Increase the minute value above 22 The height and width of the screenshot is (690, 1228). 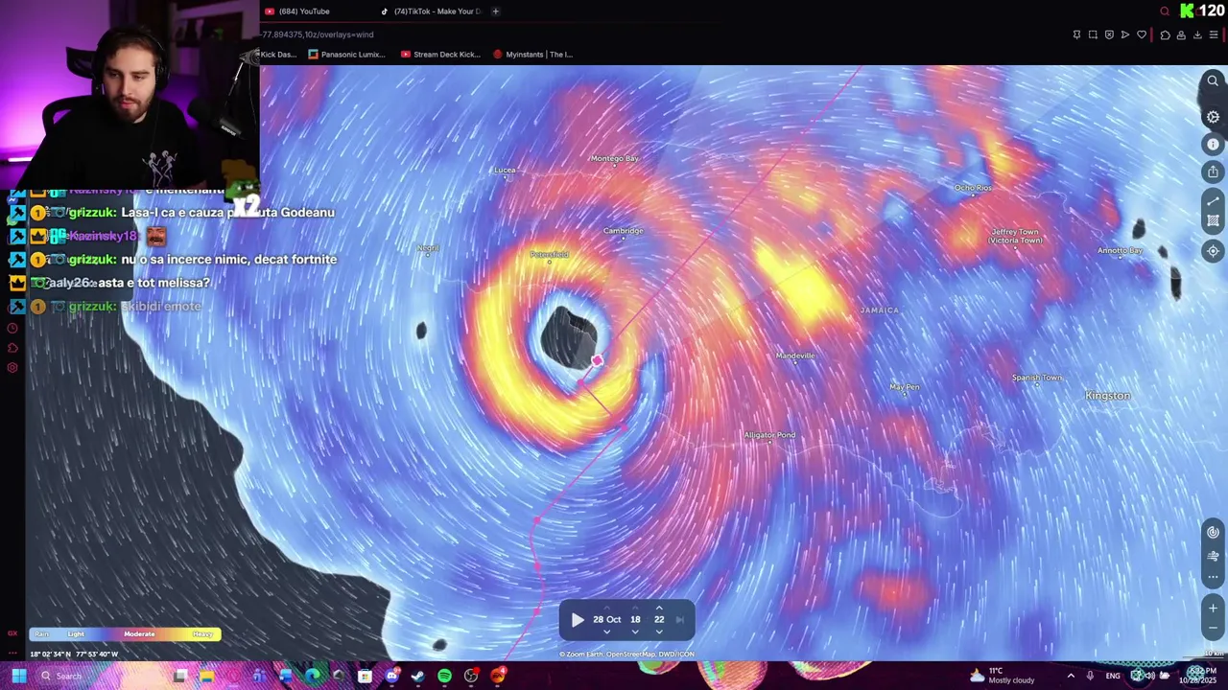tap(659, 608)
